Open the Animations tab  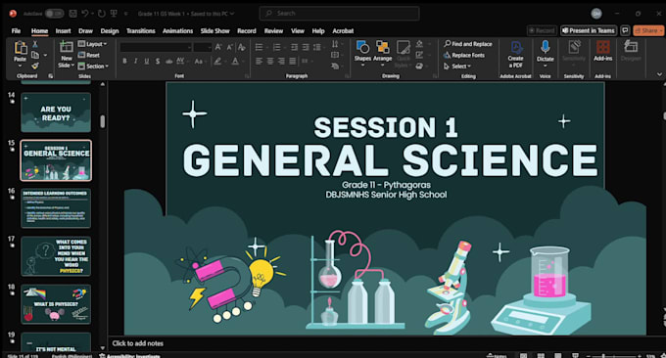[177, 31]
